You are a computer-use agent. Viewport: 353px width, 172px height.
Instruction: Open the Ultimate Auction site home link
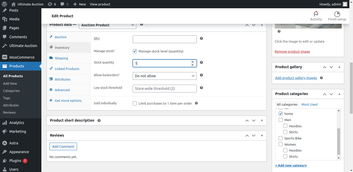click(27, 4)
